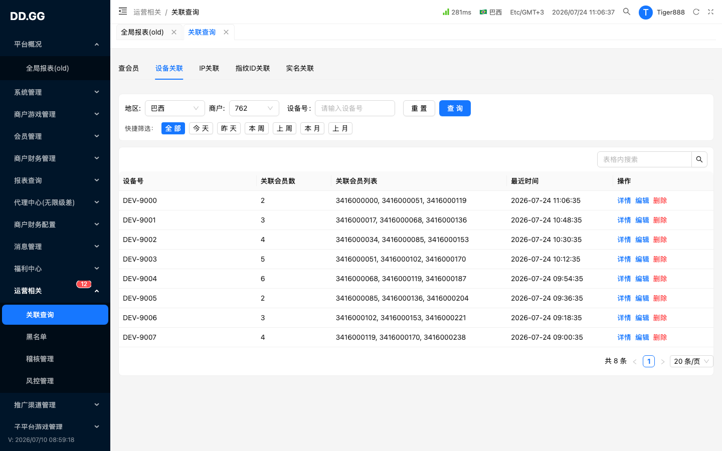The width and height of the screenshot is (722, 451).
Task: Go to the previous page arrow
Action: (635, 361)
